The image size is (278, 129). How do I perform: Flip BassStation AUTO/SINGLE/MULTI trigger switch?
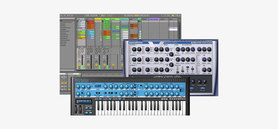180,89
